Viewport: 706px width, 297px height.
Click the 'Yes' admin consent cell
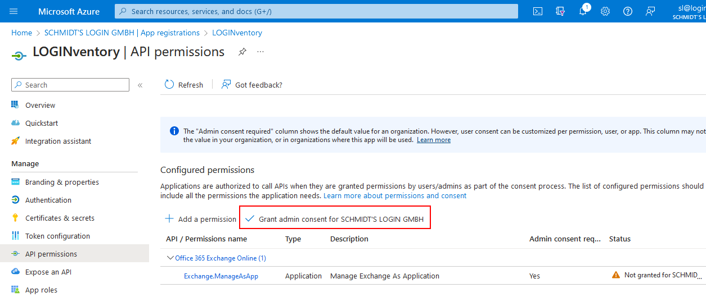click(535, 276)
